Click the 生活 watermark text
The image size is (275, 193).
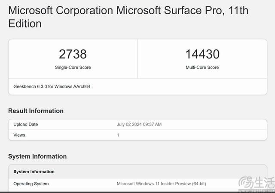[x=263, y=183]
